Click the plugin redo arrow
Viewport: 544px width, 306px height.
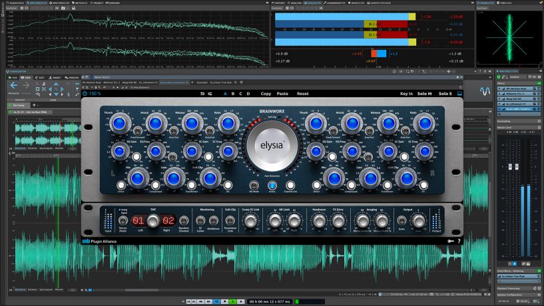[x=210, y=94]
